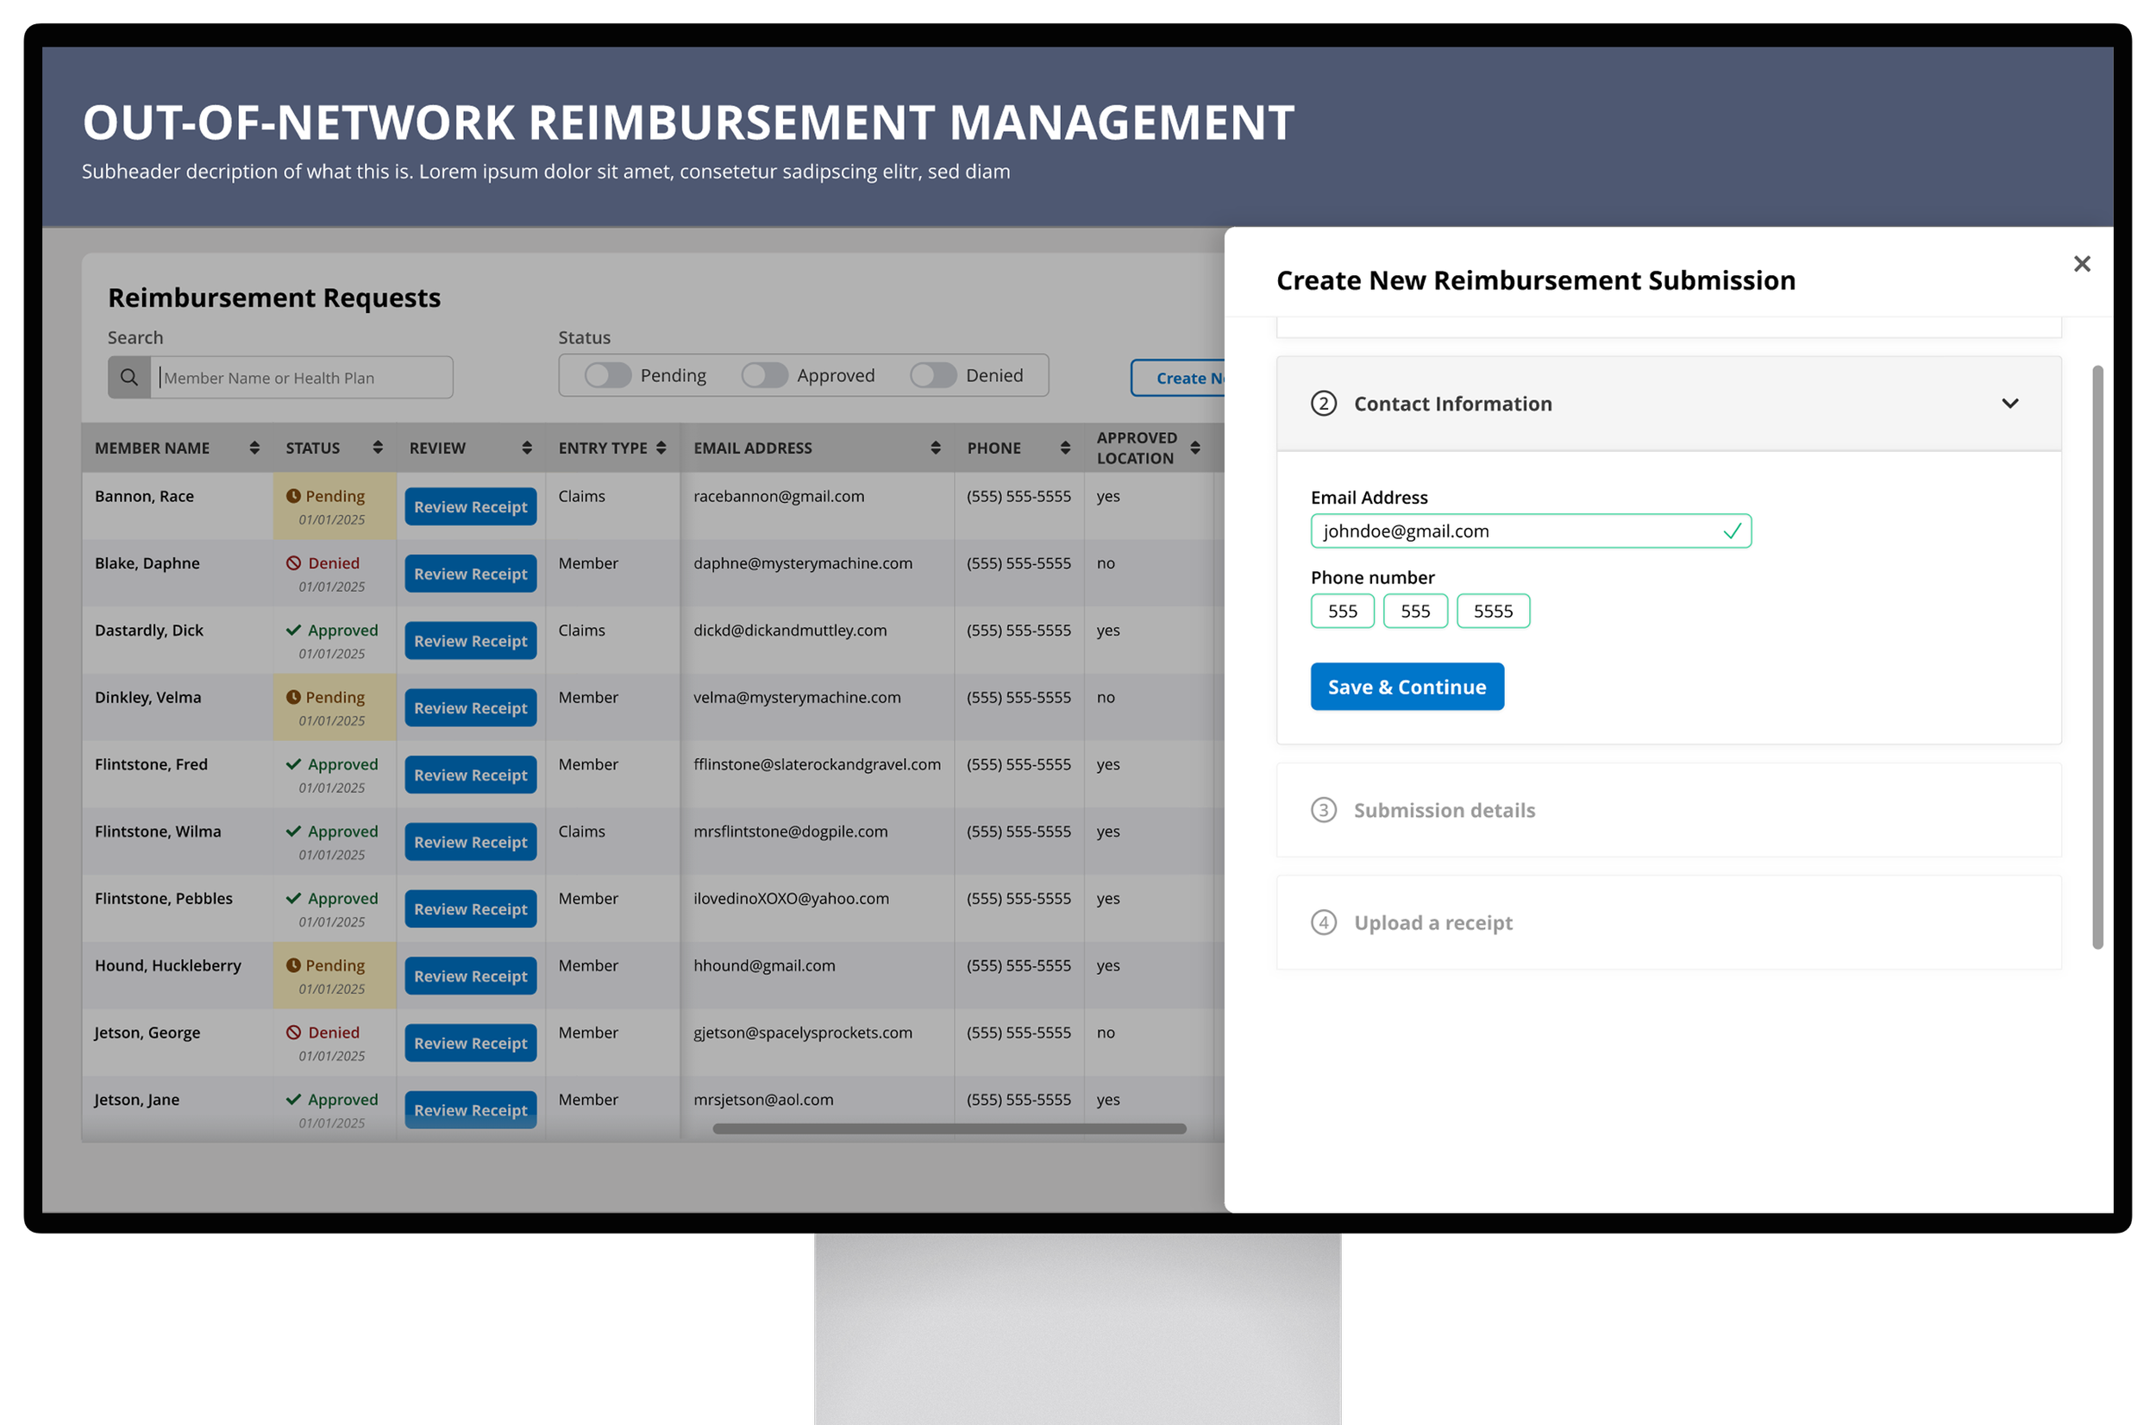This screenshot has height=1425, width=2156.
Task: Switch on the Denied filter
Action: pyautogui.click(x=933, y=375)
